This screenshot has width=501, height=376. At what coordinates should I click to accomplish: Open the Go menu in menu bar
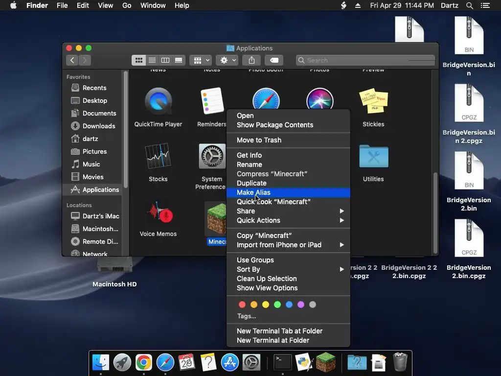point(127,5)
